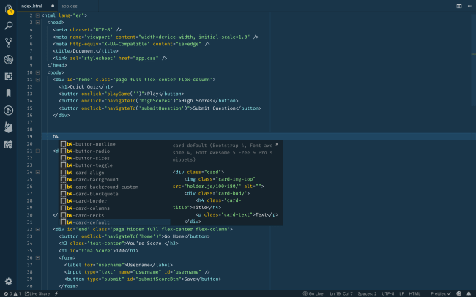Open the Firebase panel icon
The image size is (476, 297).
click(x=8, y=127)
